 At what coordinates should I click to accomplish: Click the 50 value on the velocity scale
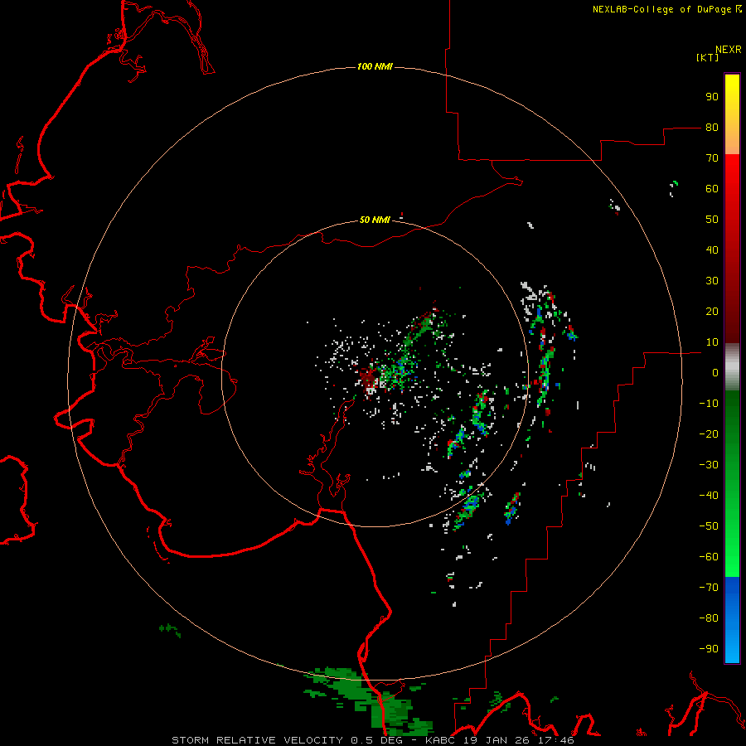click(x=712, y=220)
